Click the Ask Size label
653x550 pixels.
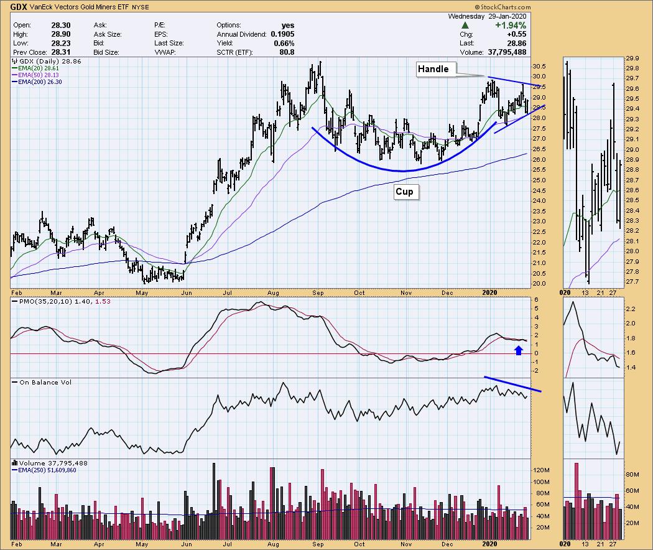108,34
